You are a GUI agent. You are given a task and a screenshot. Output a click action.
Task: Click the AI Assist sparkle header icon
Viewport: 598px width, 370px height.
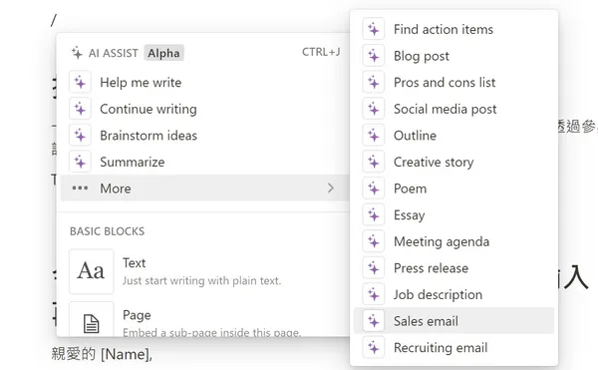click(x=77, y=53)
